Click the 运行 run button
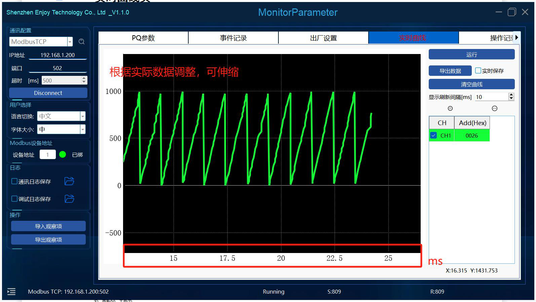Viewport: 536px width, 302px height. [471, 54]
